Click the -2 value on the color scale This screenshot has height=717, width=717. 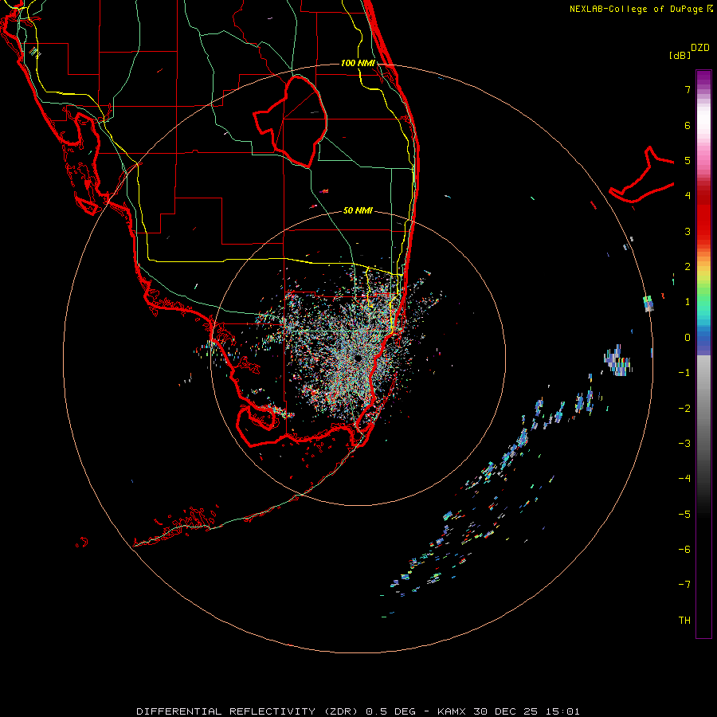pos(684,409)
